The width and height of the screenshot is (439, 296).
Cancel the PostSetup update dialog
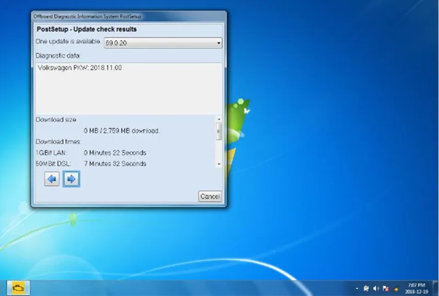coord(210,196)
